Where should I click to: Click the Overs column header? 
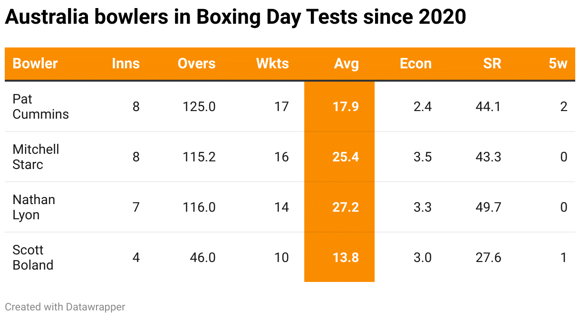point(196,64)
